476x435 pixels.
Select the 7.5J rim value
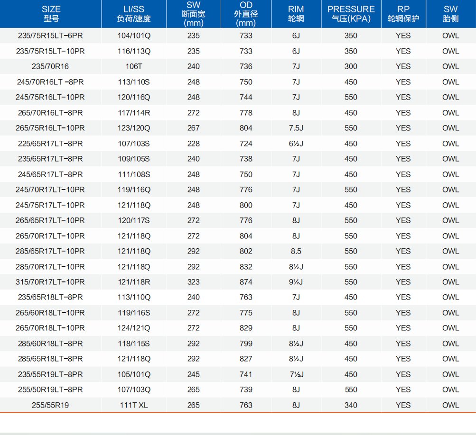click(296, 128)
